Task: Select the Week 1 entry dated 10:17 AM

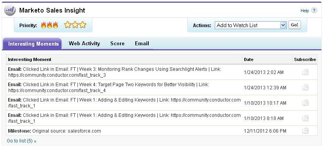Action: pyautogui.click(x=124, y=103)
